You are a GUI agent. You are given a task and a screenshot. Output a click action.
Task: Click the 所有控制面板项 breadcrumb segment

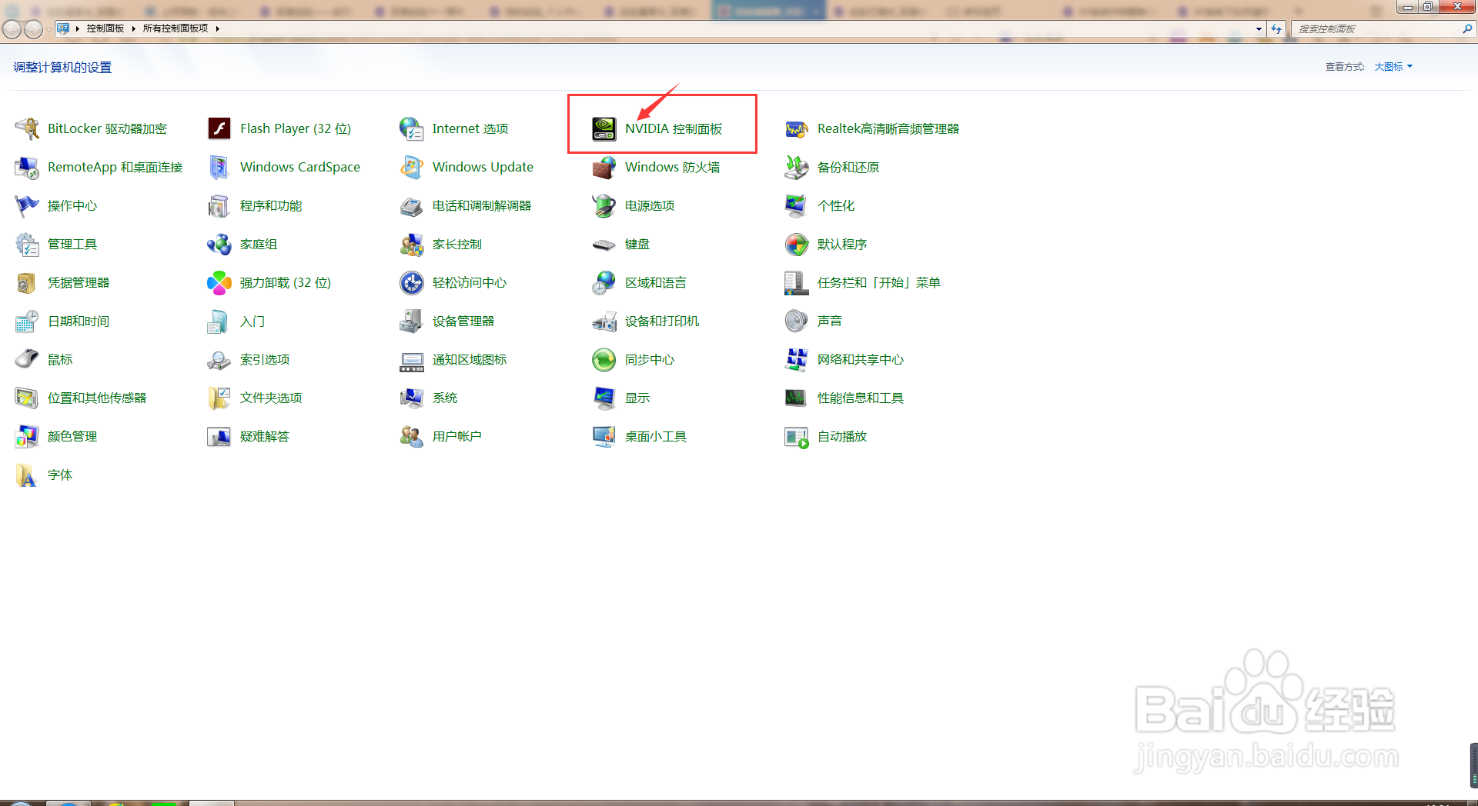[x=176, y=28]
